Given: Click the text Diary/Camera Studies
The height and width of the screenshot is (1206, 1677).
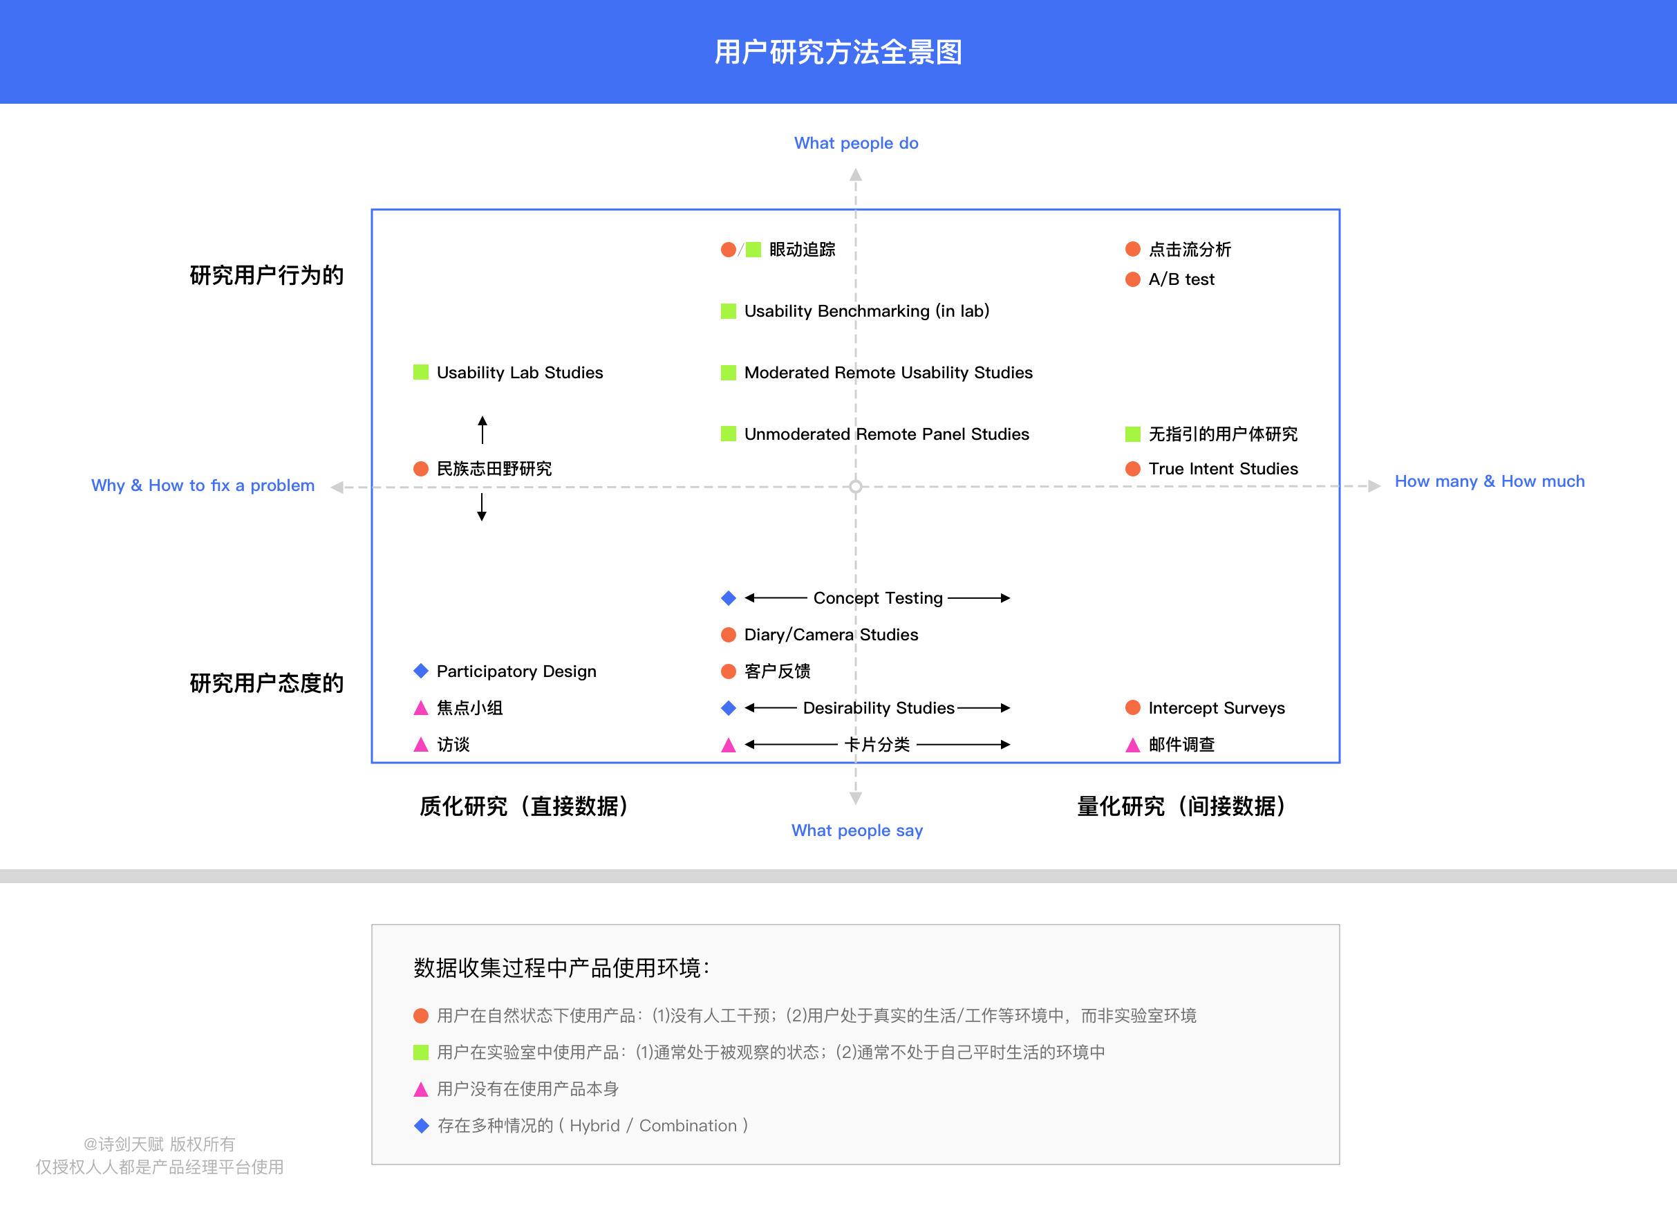Looking at the screenshot, I should point(831,635).
